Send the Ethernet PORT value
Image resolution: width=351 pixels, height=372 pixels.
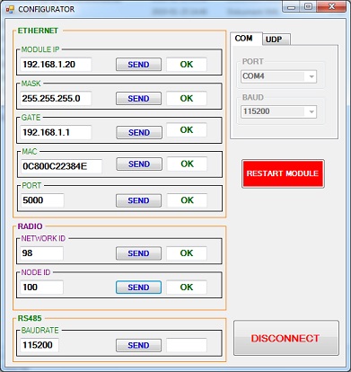(x=138, y=200)
